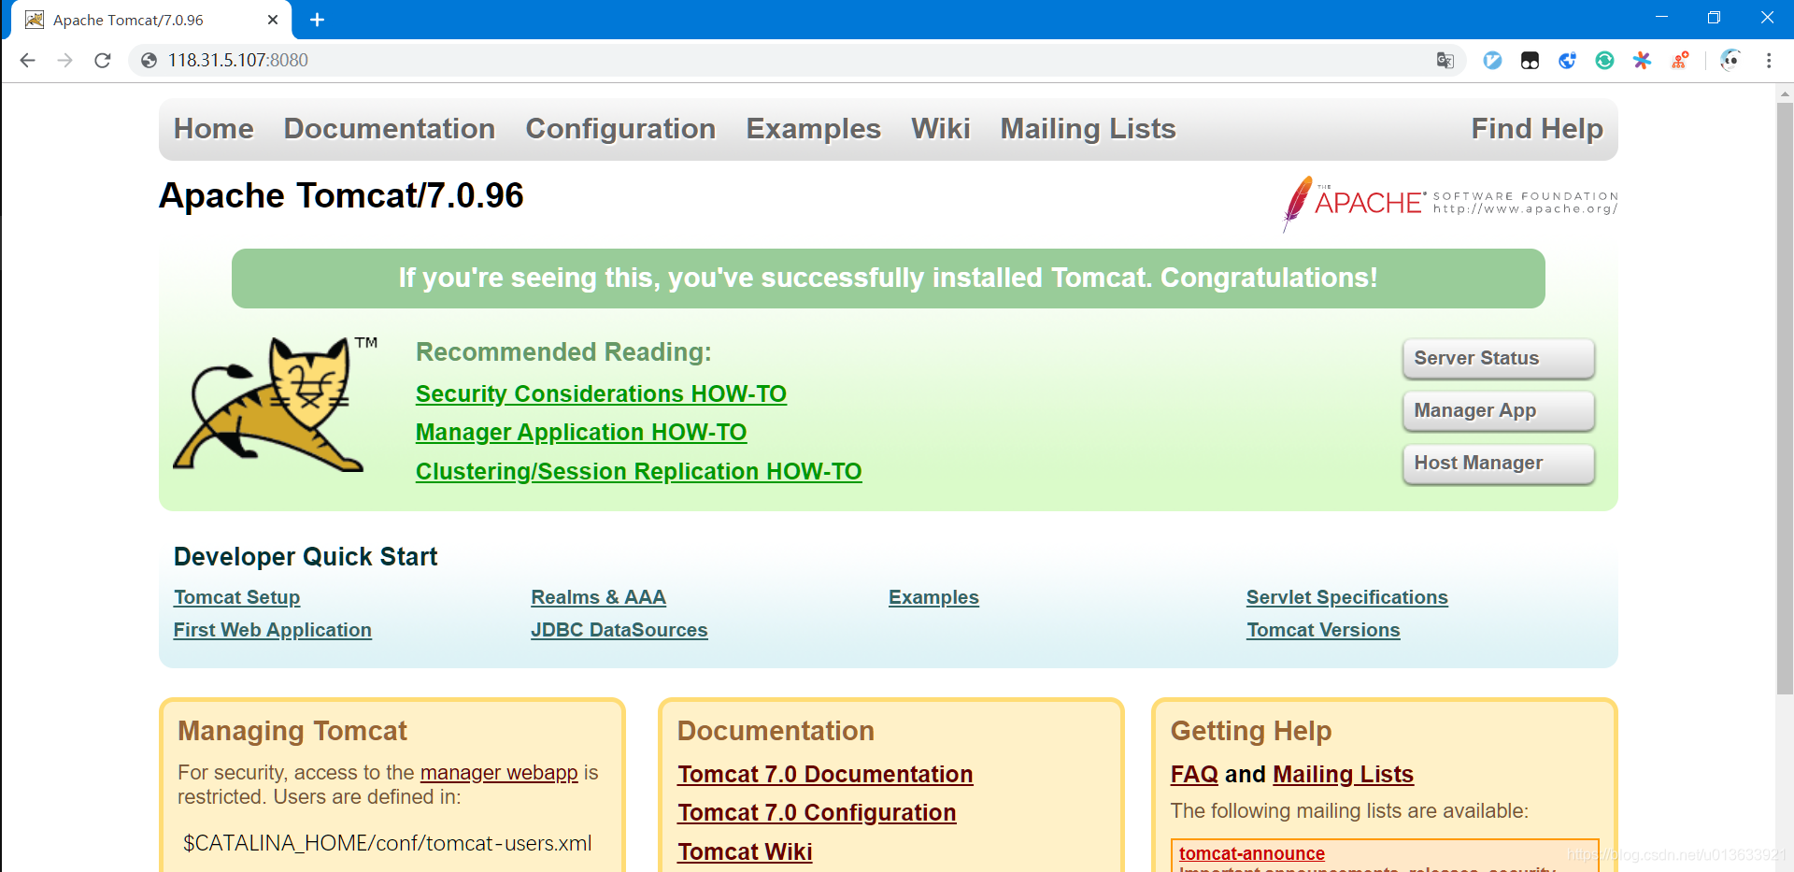Open the Tomcat 7.0 Documentation link
This screenshot has height=872, width=1794.
click(826, 775)
